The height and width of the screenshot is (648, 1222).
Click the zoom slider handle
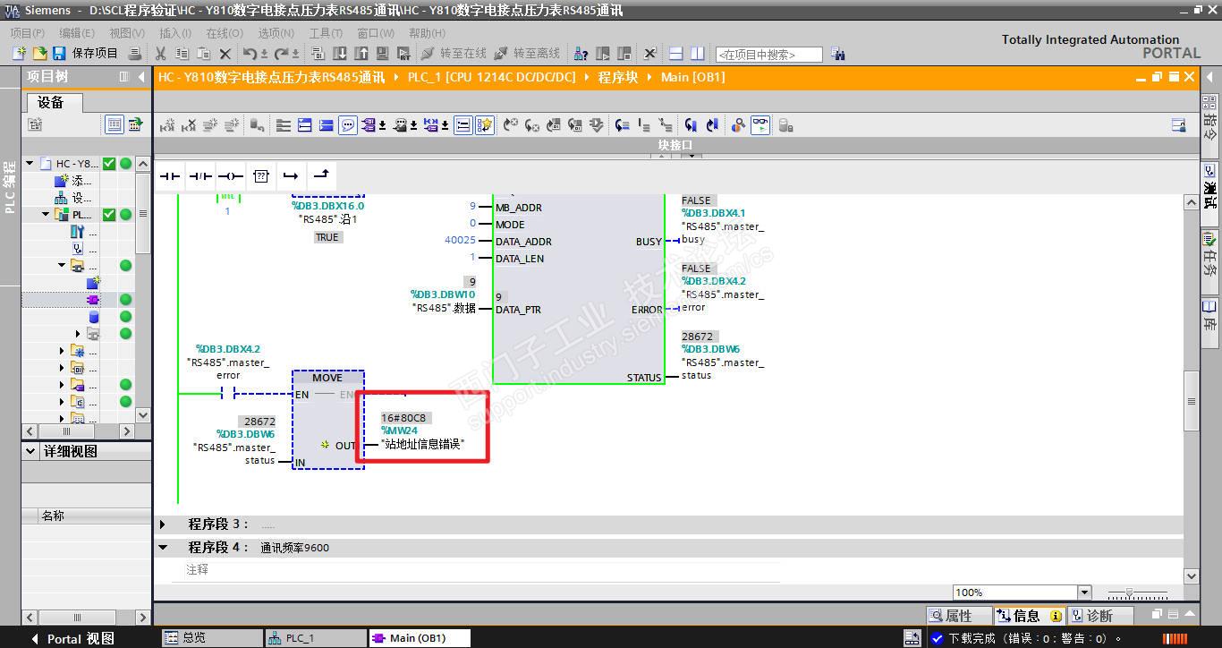pyautogui.click(x=1129, y=593)
